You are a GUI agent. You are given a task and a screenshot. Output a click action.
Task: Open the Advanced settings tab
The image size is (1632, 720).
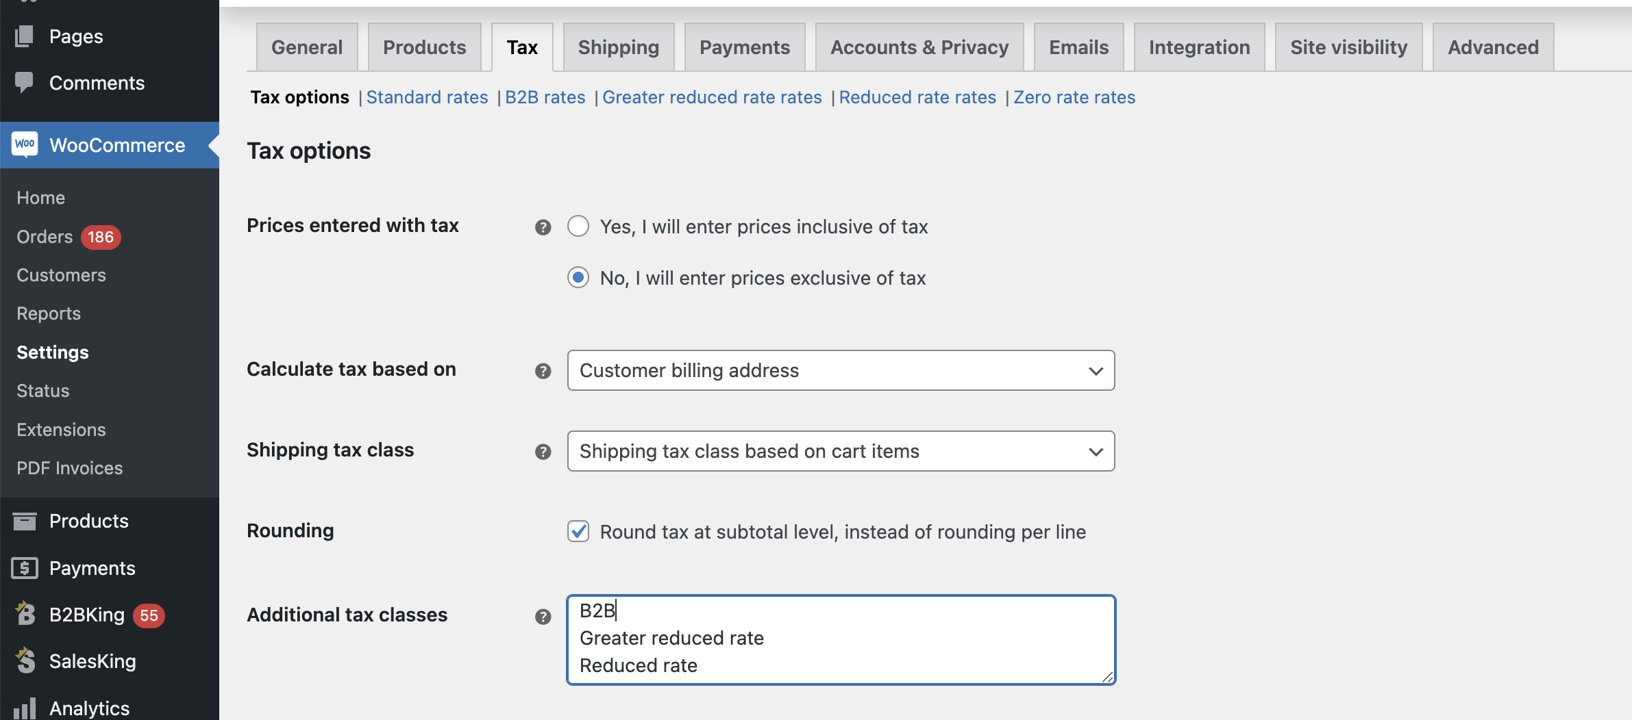(1494, 47)
